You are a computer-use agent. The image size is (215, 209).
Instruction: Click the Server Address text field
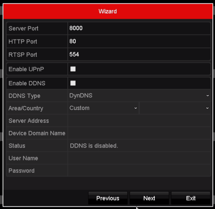tap(139, 121)
